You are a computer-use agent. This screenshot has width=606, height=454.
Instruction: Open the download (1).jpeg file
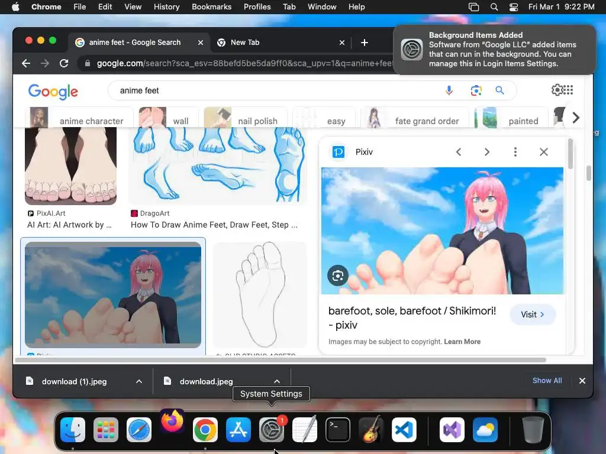click(x=74, y=381)
